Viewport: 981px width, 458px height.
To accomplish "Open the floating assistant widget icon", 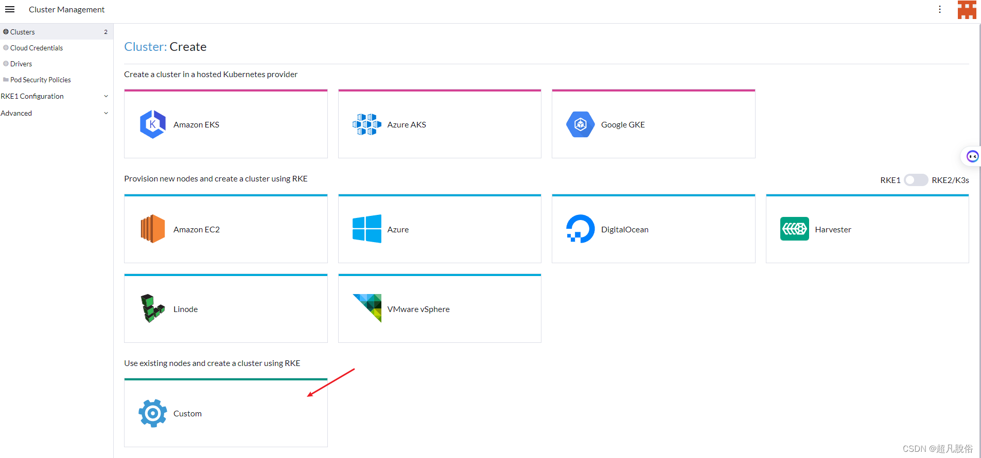I will click(x=972, y=156).
